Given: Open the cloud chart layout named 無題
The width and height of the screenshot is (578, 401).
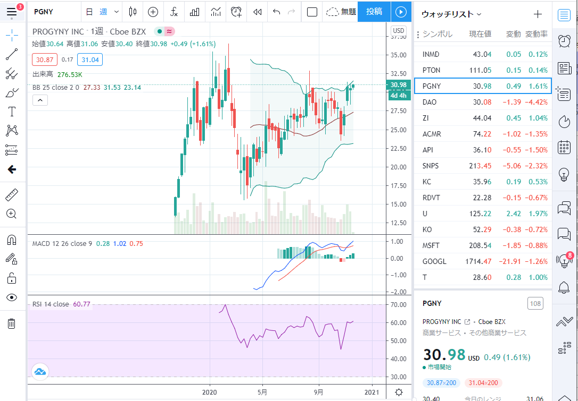Looking at the screenshot, I should [341, 12].
